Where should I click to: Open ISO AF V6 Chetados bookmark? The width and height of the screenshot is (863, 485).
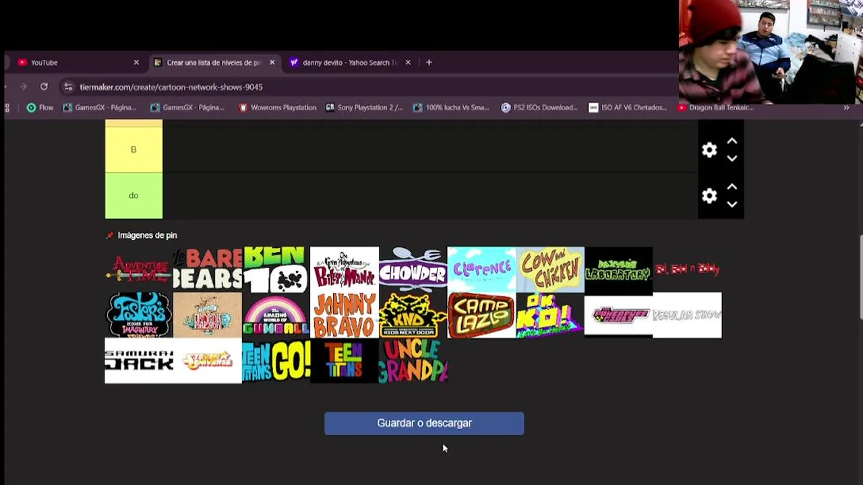[x=628, y=107]
